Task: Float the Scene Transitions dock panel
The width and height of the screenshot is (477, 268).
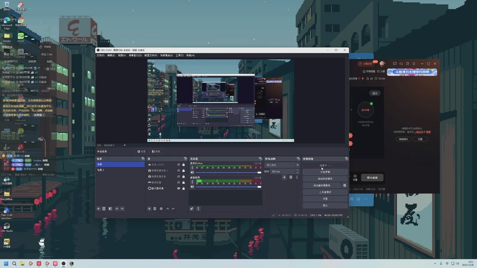Action: [x=298, y=158]
